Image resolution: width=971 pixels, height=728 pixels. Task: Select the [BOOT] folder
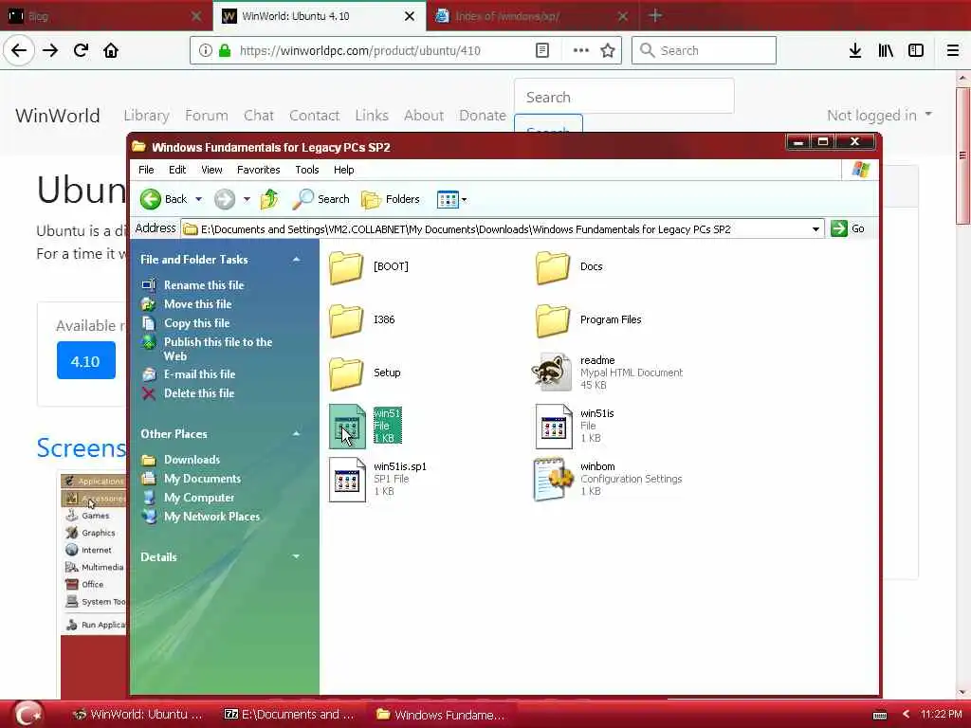(x=369, y=266)
